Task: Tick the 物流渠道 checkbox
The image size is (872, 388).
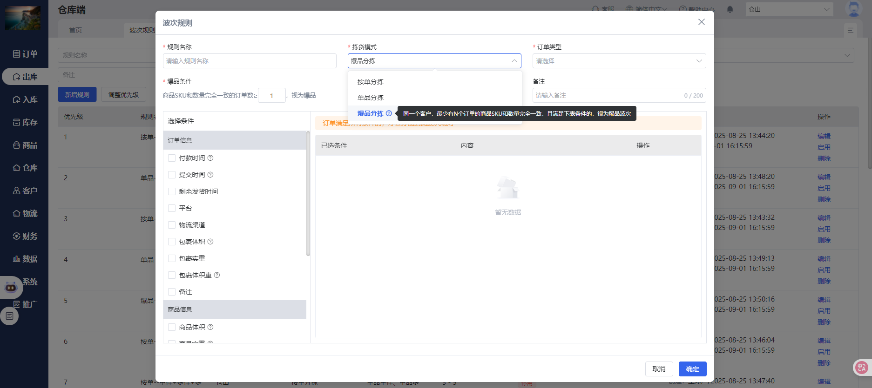Action: pos(172,225)
